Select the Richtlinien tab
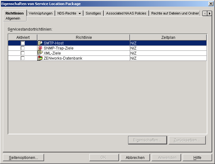Image resolution: width=215 pixels, height=164 pixels. (15, 13)
